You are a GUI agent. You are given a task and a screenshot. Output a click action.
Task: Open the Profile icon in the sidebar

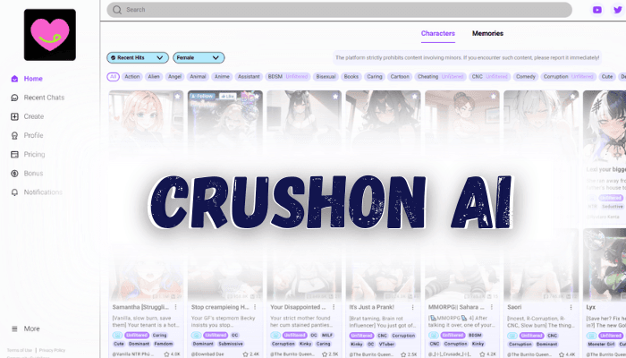[x=15, y=135]
